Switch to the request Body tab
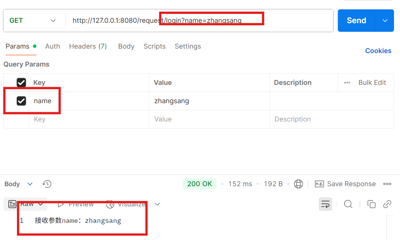 (126, 46)
